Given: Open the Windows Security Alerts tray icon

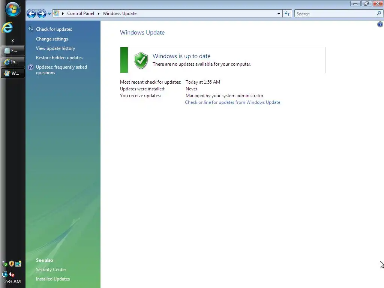Looking at the screenshot, I should (12, 264).
